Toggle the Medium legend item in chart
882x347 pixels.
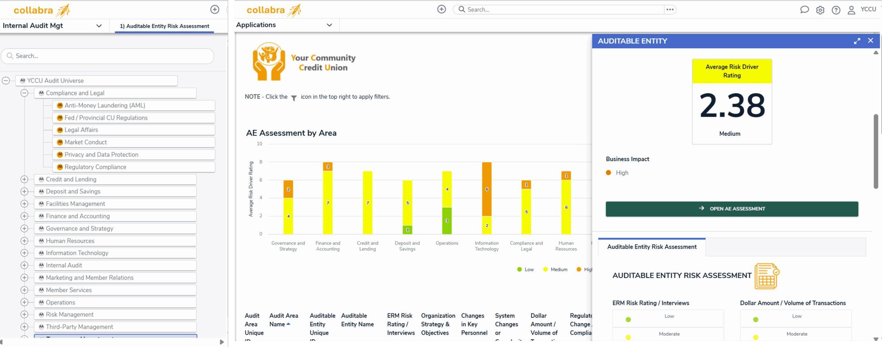point(555,269)
